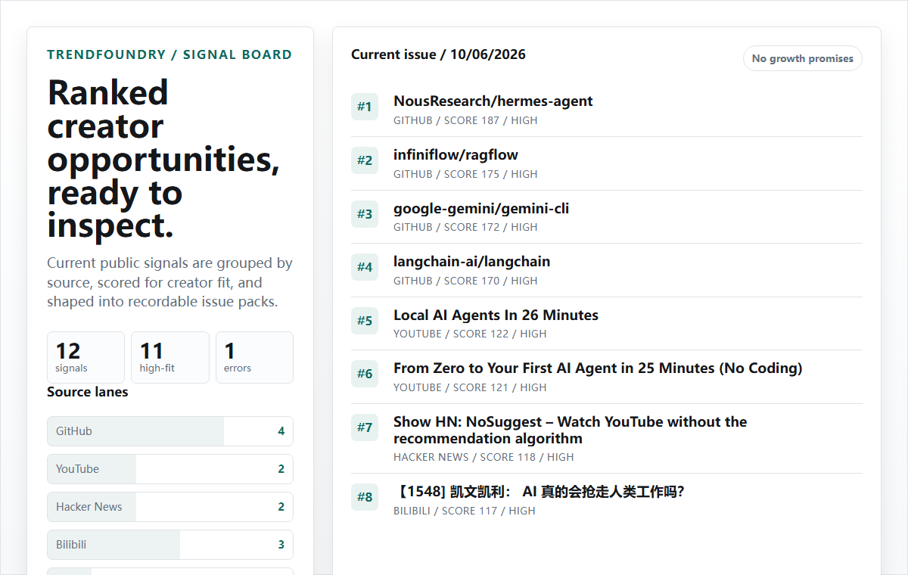Click YOUTUBE / SCORE 121 / HIGH text
908x575 pixels.
click(x=470, y=387)
